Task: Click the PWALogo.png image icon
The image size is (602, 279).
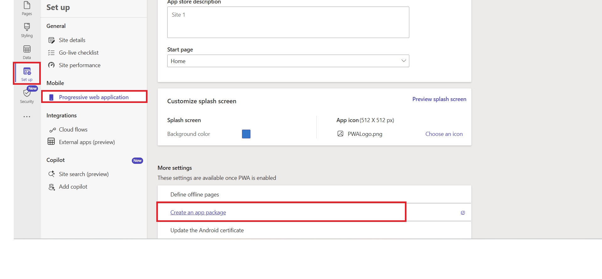Action: [x=340, y=134]
